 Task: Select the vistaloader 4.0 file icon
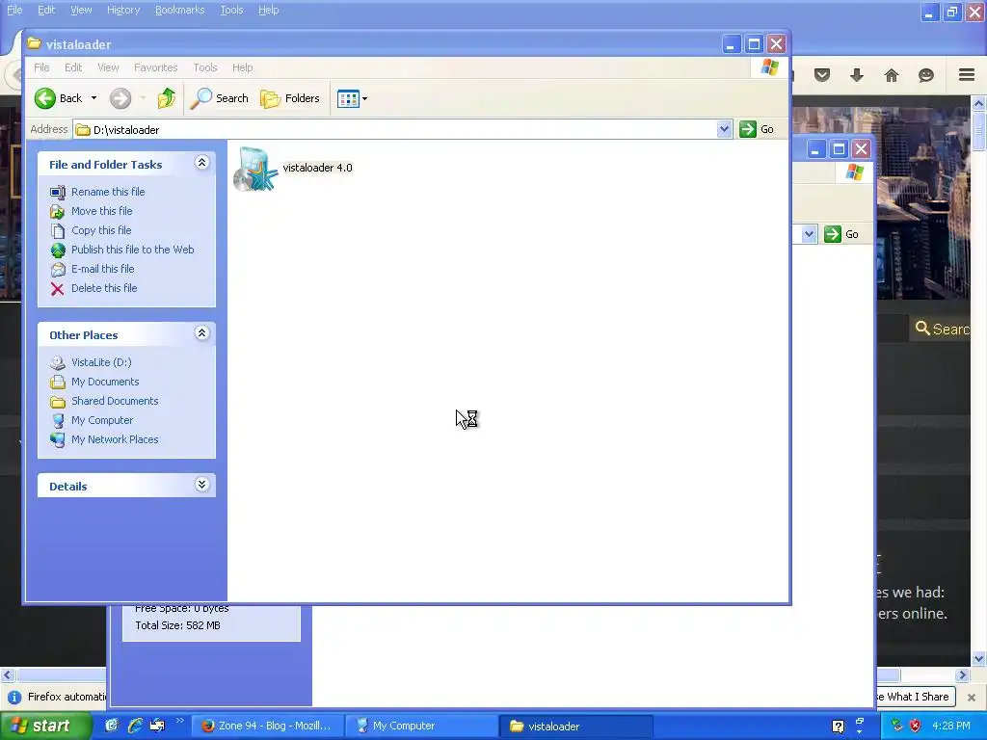click(255, 169)
